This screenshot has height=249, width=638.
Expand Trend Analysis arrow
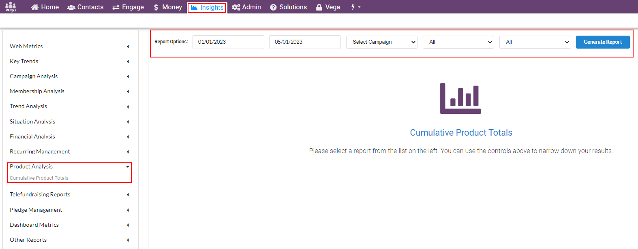coord(128,107)
